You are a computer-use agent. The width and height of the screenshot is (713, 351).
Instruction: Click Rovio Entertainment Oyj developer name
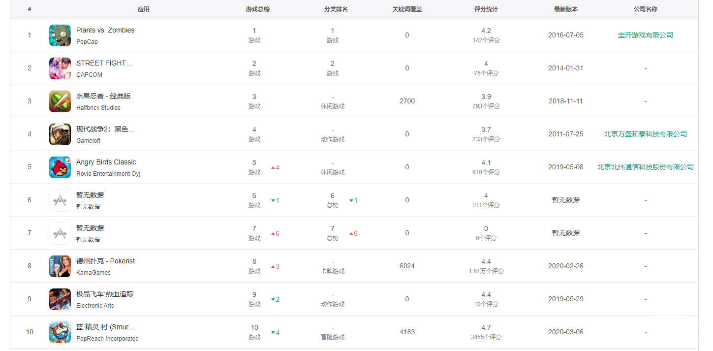click(x=108, y=174)
